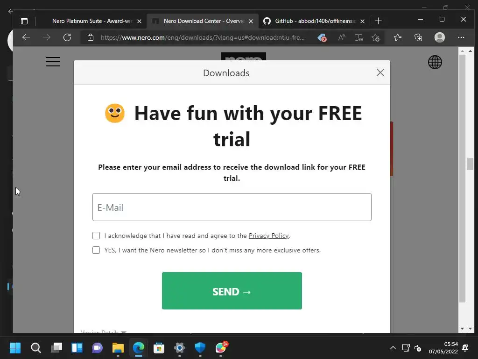Open File Explorer from taskbar
This screenshot has width=478, height=359.
pos(118,348)
